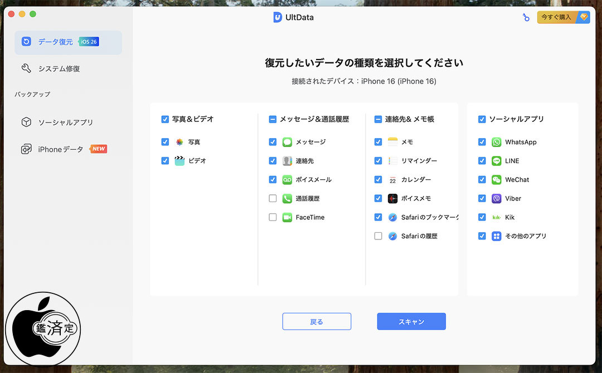Viewport: 602px width, 373px height.
Task: Uncheck the WhatsApp checkbox
Action: point(482,142)
